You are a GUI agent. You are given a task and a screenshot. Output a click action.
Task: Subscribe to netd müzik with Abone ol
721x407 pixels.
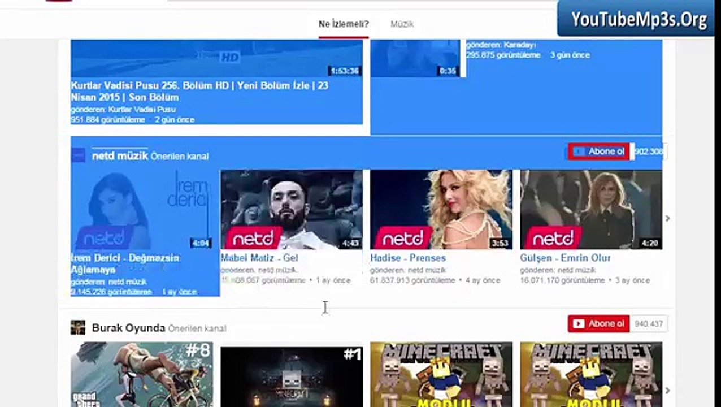(x=599, y=151)
